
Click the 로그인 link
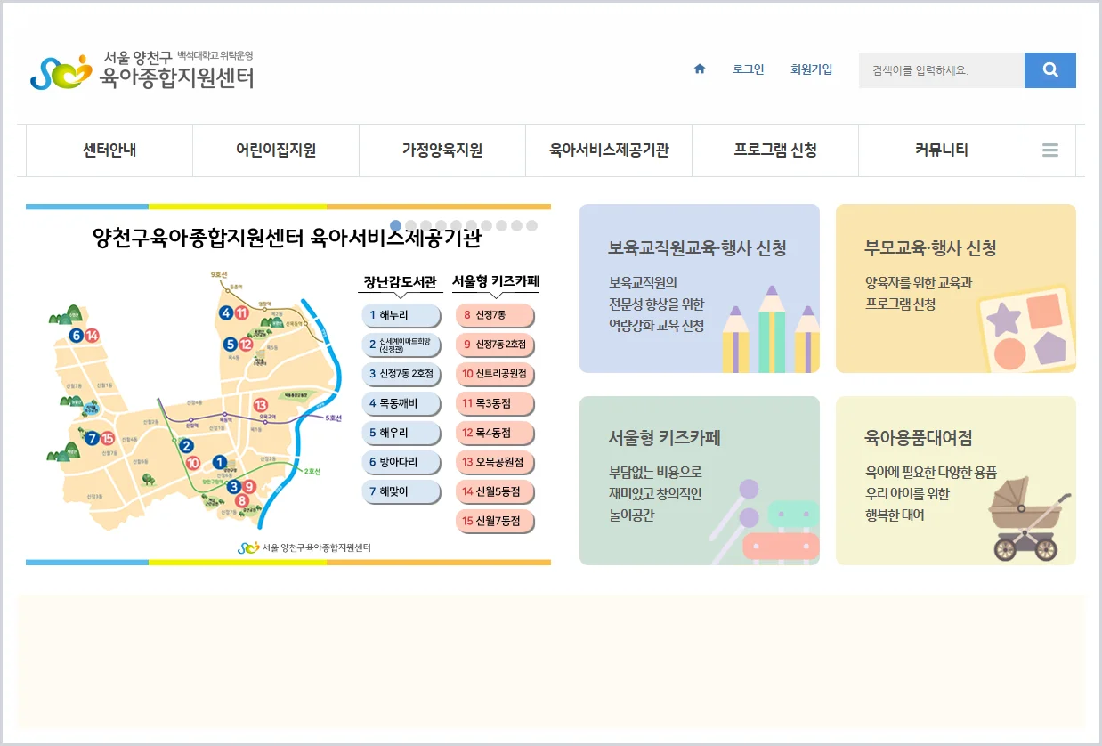point(748,69)
